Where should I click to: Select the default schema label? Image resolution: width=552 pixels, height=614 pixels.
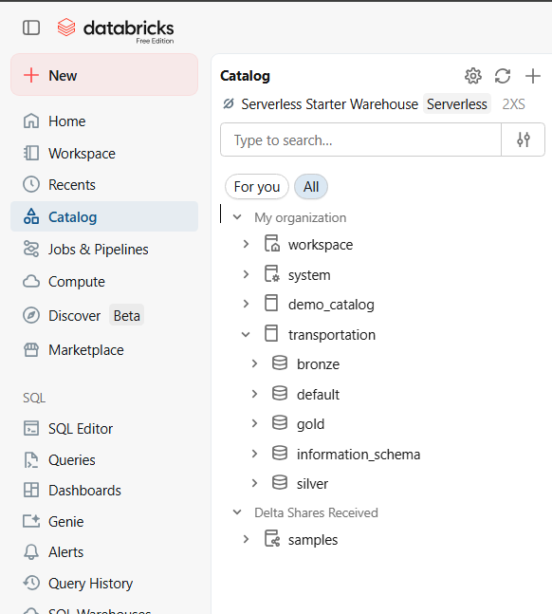coord(318,395)
